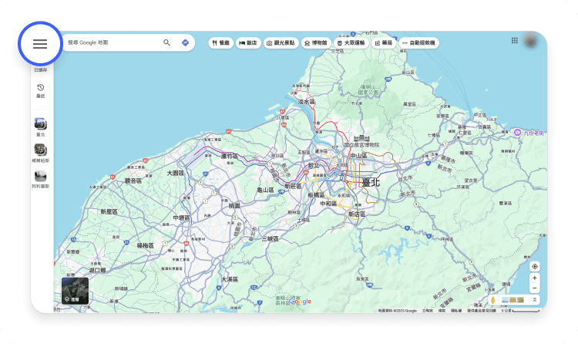Open 提供產品意見回饋 feedback link in footer
The image size is (578, 344).
(482, 311)
